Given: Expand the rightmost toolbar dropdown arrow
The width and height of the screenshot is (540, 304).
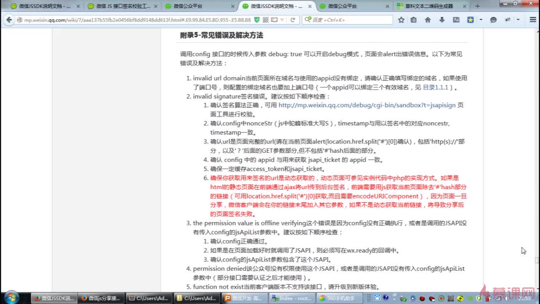Looking at the screenshot, I should (517, 20).
